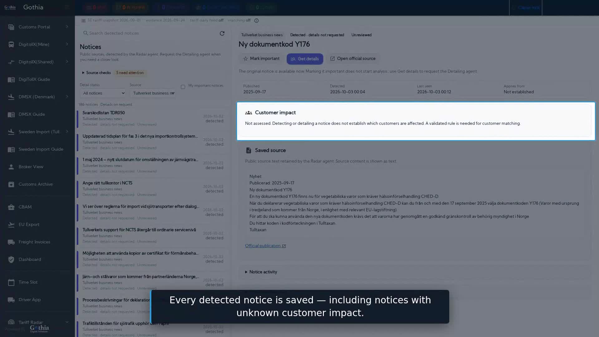
Task: Open the official source button
Action: tap(353, 59)
